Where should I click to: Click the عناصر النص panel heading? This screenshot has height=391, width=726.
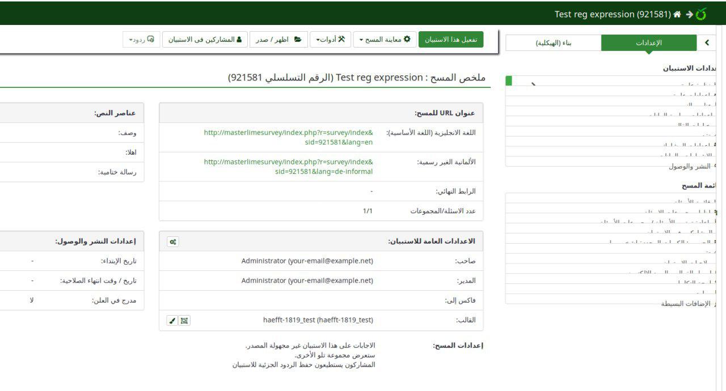point(115,113)
